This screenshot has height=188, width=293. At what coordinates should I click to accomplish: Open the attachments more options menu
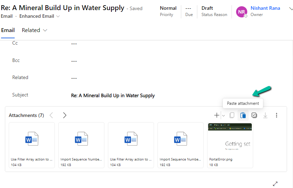pyautogui.click(x=277, y=115)
